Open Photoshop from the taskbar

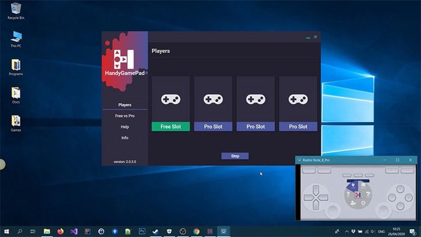142,231
